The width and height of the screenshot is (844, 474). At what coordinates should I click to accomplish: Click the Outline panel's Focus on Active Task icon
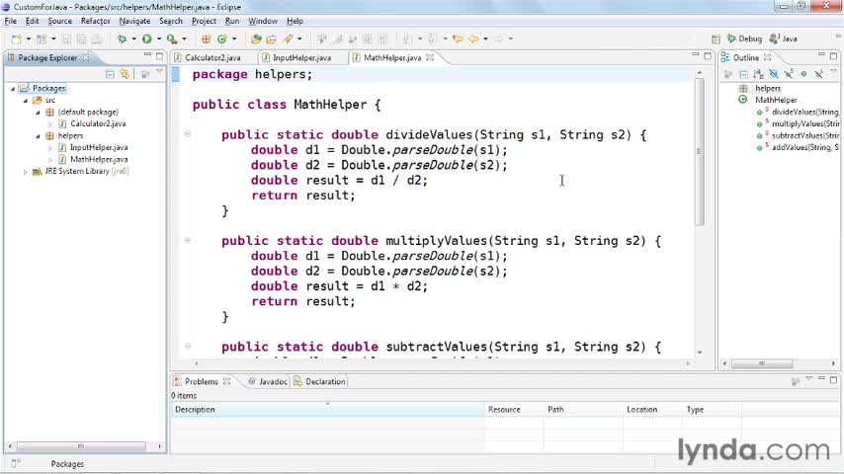(x=728, y=74)
